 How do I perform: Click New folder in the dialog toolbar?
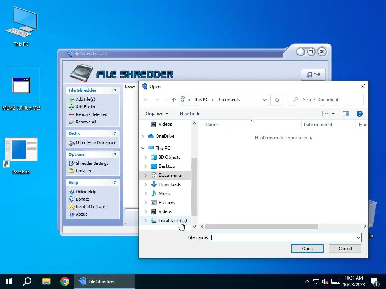click(190, 114)
